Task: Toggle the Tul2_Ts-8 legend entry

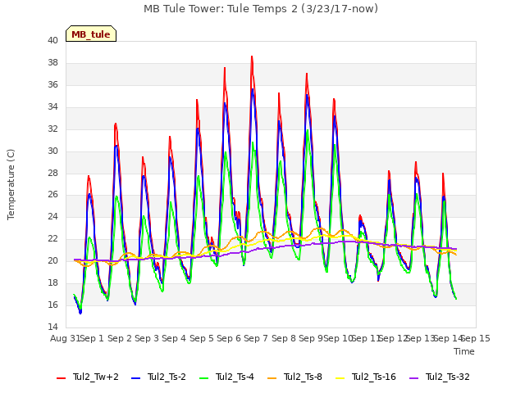Action: pos(294,377)
